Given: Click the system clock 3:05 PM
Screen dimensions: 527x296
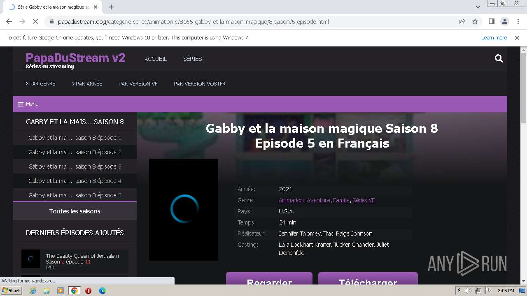Looking at the screenshot, I should pyautogui.click(x=506, y=291).
